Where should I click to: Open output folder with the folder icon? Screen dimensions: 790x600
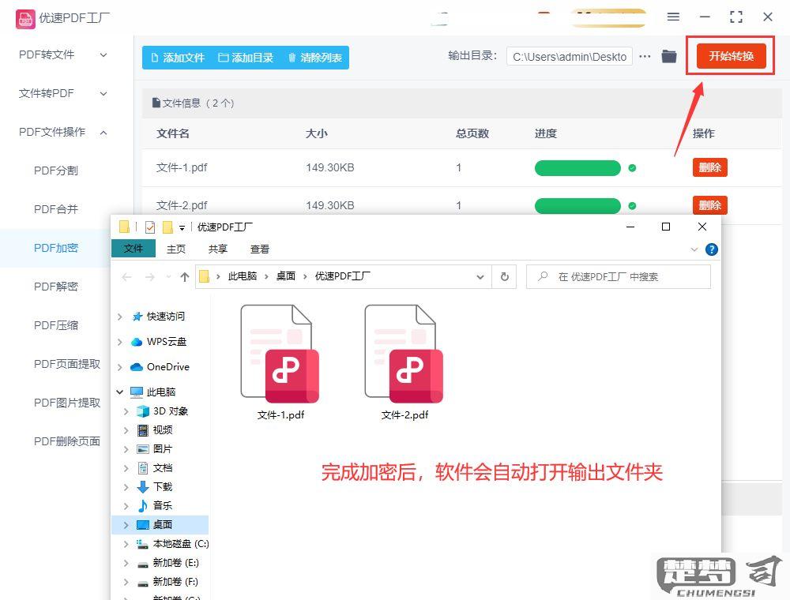click(x=669, y=56)
